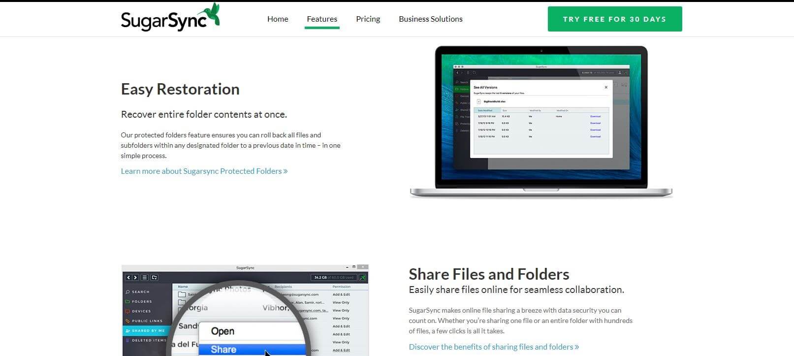Choose Share from the magnified context menu
The height and width of the screenshot is (356, 794).
coord(223,350)
